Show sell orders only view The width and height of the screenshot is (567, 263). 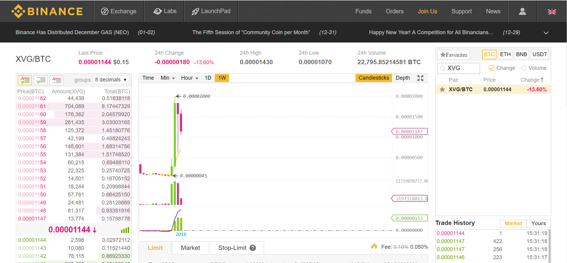coord(57,80)
